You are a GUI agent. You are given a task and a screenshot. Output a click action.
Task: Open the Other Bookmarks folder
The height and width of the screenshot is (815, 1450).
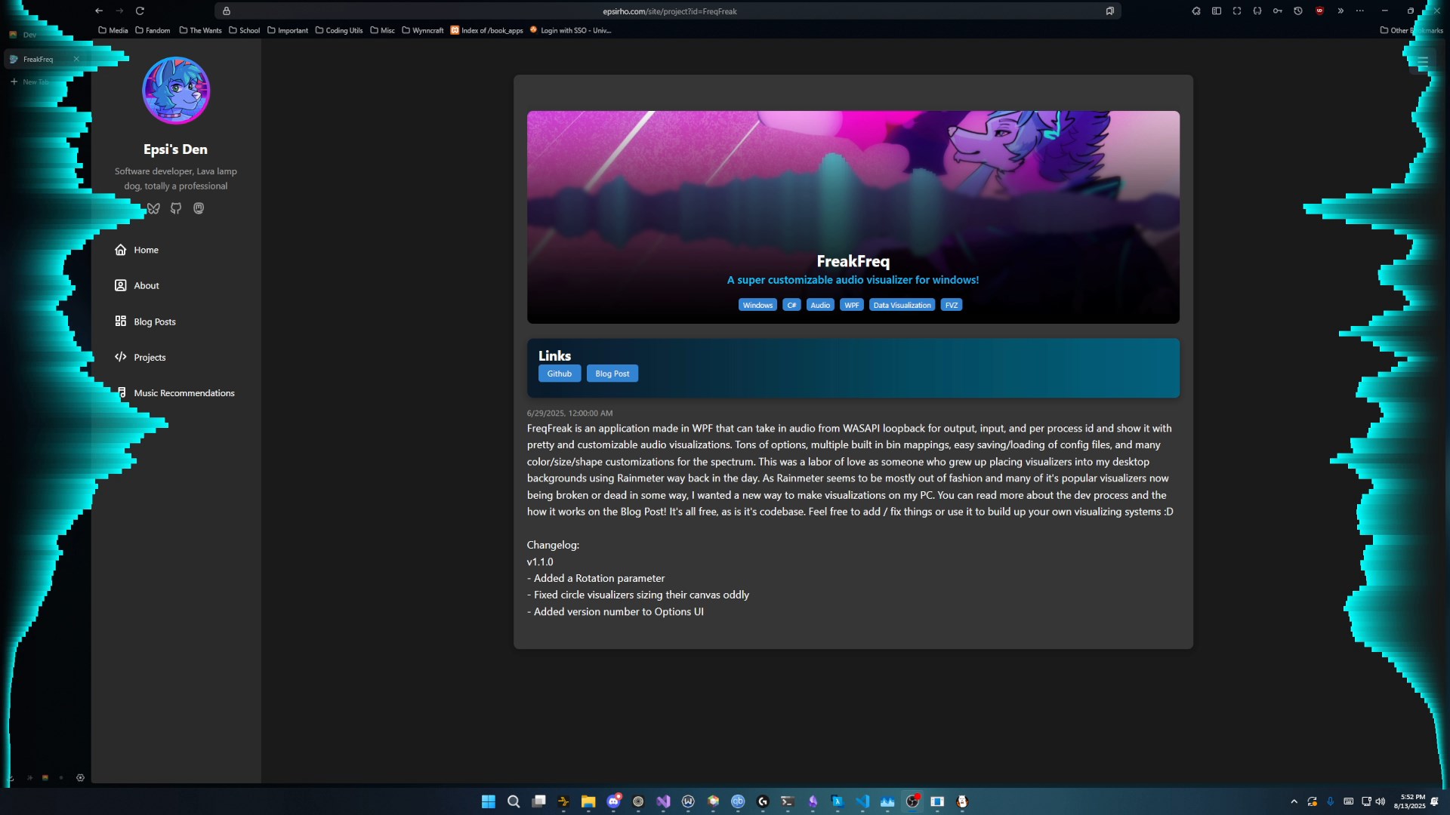[1411, 30]
